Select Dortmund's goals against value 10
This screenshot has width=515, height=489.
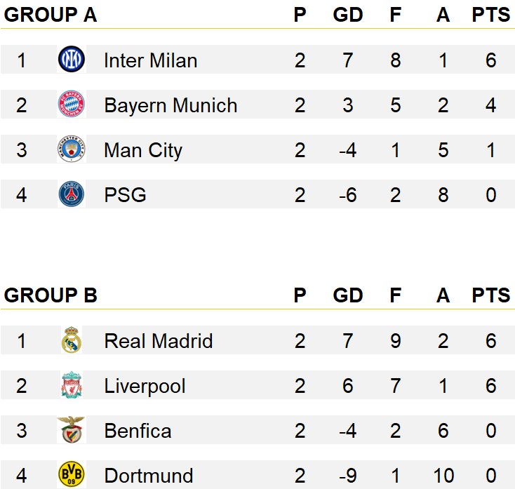click(443, 476)
